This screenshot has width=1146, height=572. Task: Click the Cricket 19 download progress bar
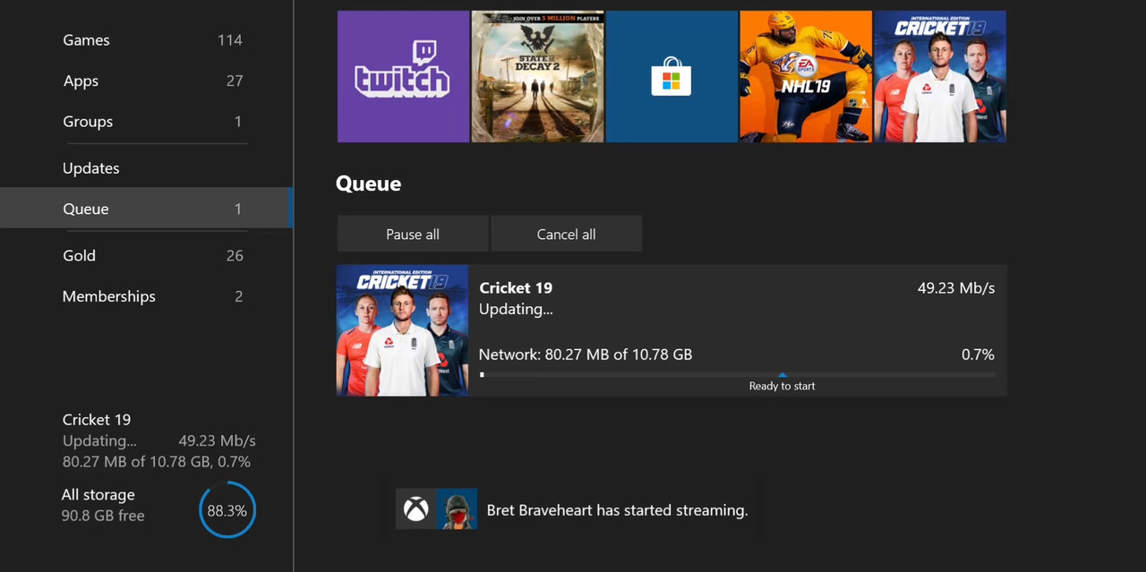(737, 375)
